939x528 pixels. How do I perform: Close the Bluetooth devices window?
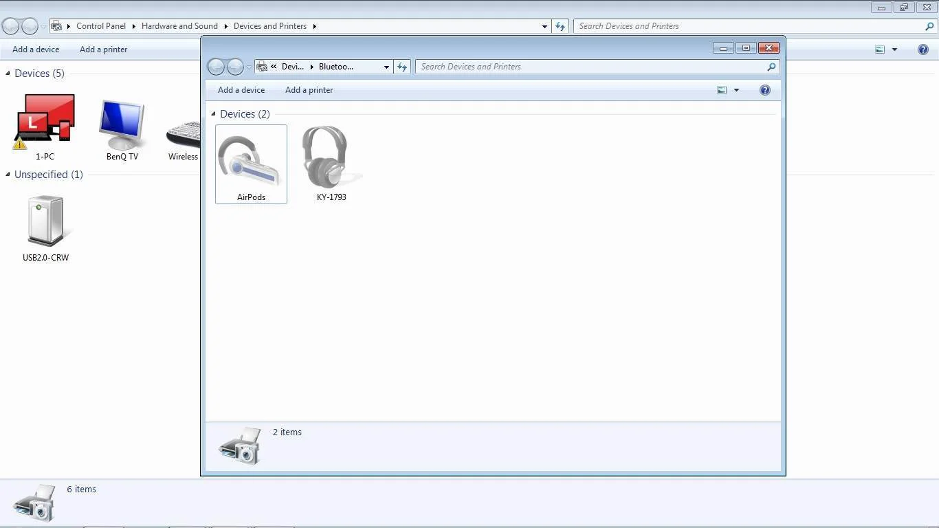[769, 48]
